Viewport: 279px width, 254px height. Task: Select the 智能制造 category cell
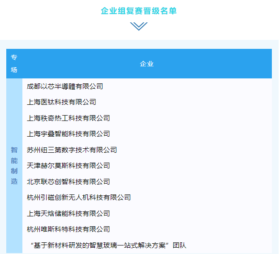[x=14, y=166]
